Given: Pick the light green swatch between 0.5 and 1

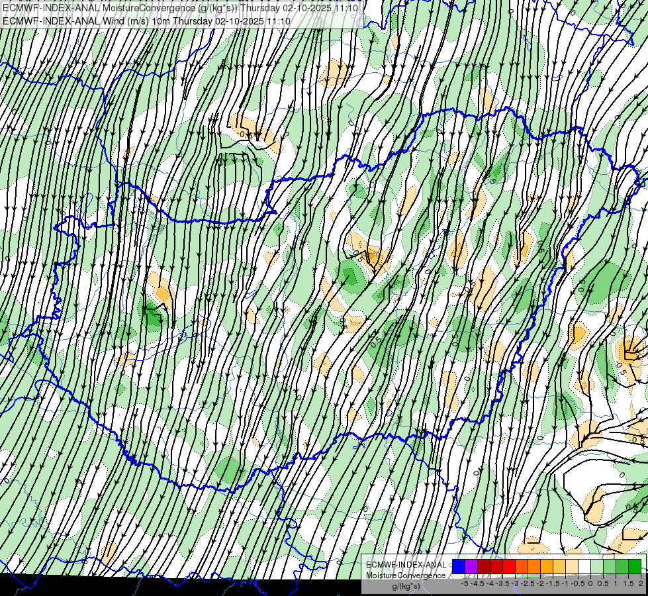Looking at the screenshot, I should [610, 567].
